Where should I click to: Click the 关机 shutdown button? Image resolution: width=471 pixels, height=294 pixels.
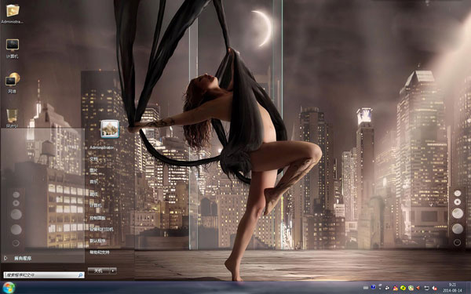pos(99,270)
